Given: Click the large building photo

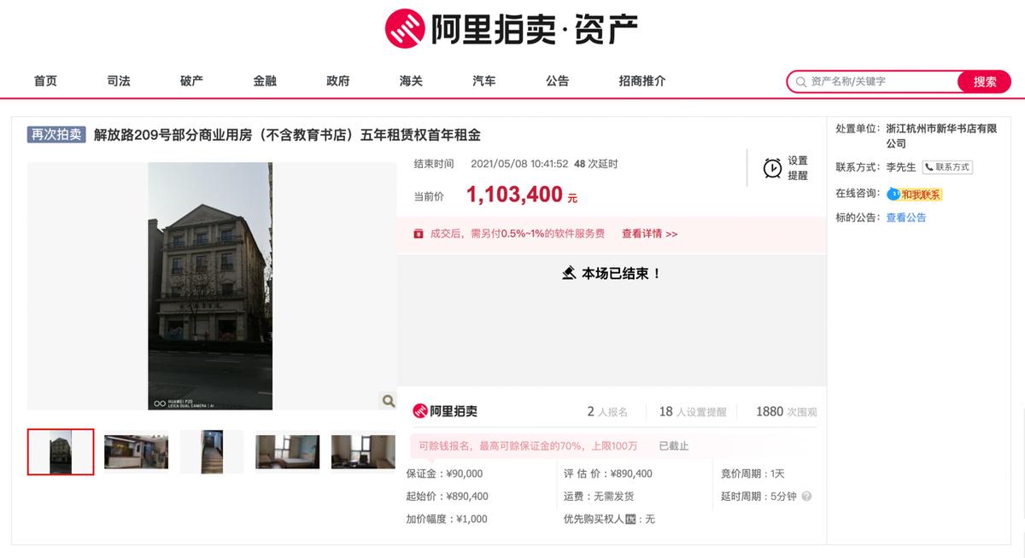Looking at the screenshot, I should click(x=210, y=286).
